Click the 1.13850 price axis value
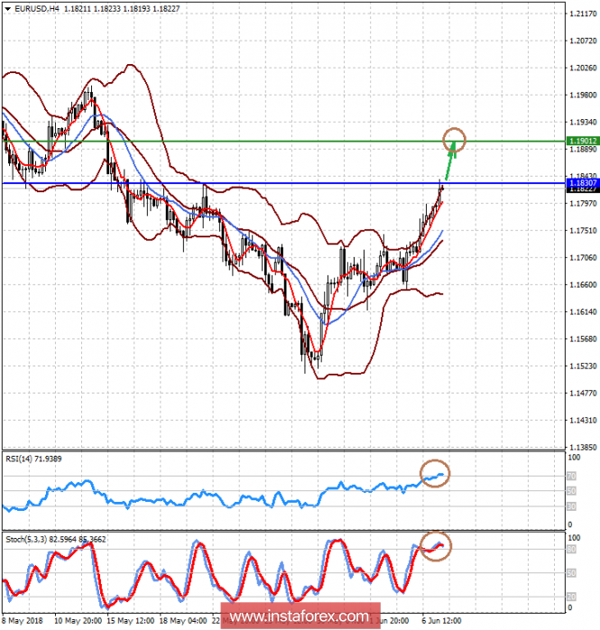Image resolution: width=600 pixels, height=630 pixels. 582,448
